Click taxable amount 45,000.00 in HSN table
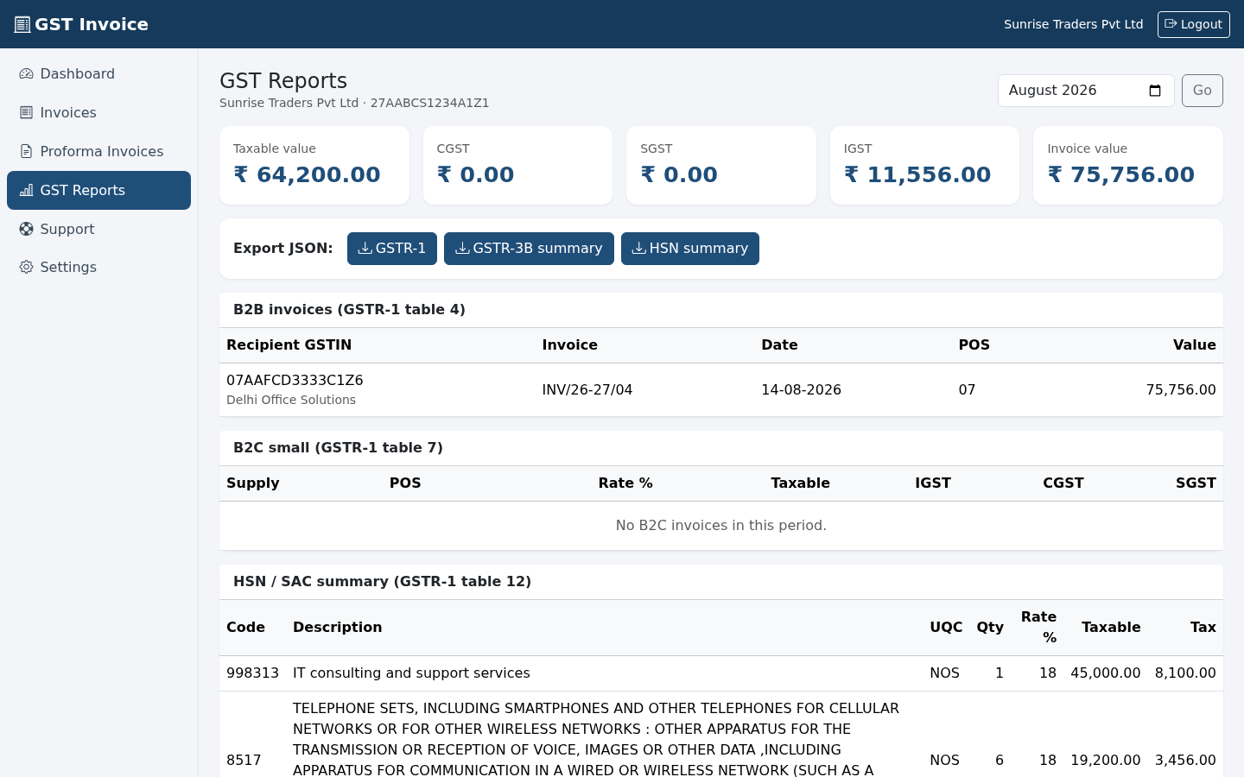Viewport: 1244px width, 777px height. tap(1106, 673)
